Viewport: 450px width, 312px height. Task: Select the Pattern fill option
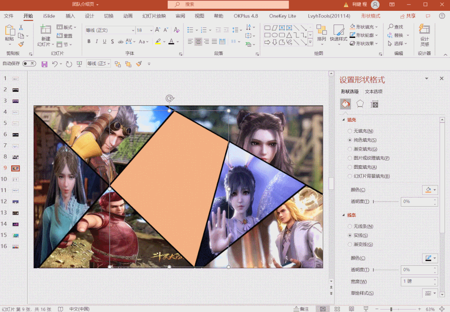tap(349, 167)
